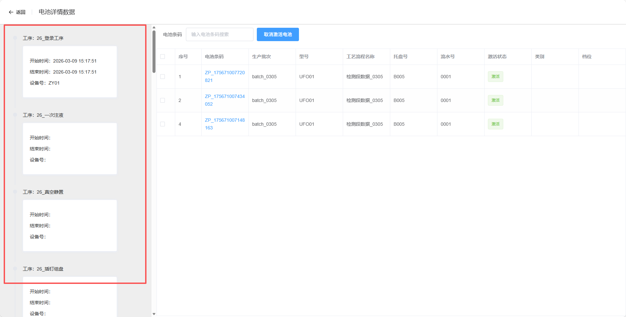Image resolution: width=626 pixels, height=317 pixels.
Task: Open battery link ZP_175671007434052
Action: coord(225,100)
